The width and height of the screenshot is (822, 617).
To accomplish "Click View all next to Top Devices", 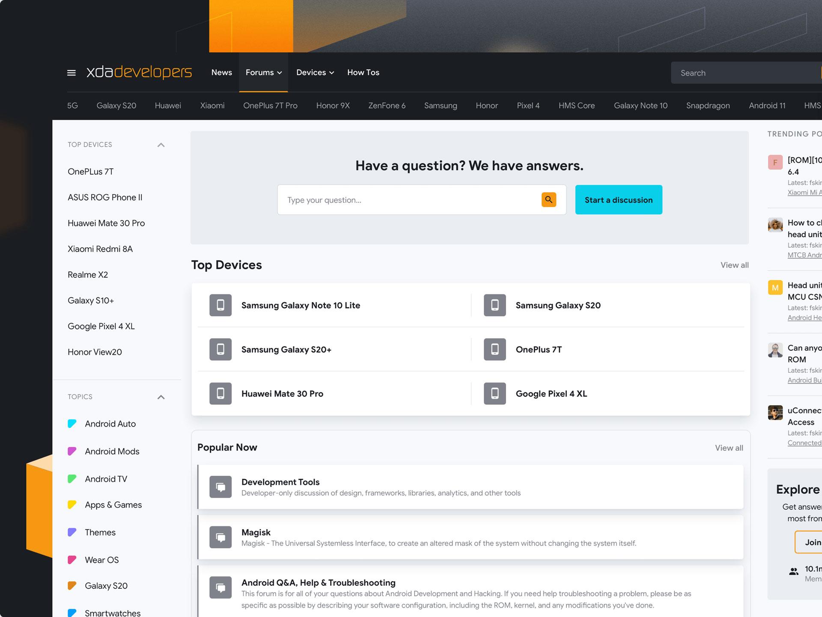I will click(734, 265).
